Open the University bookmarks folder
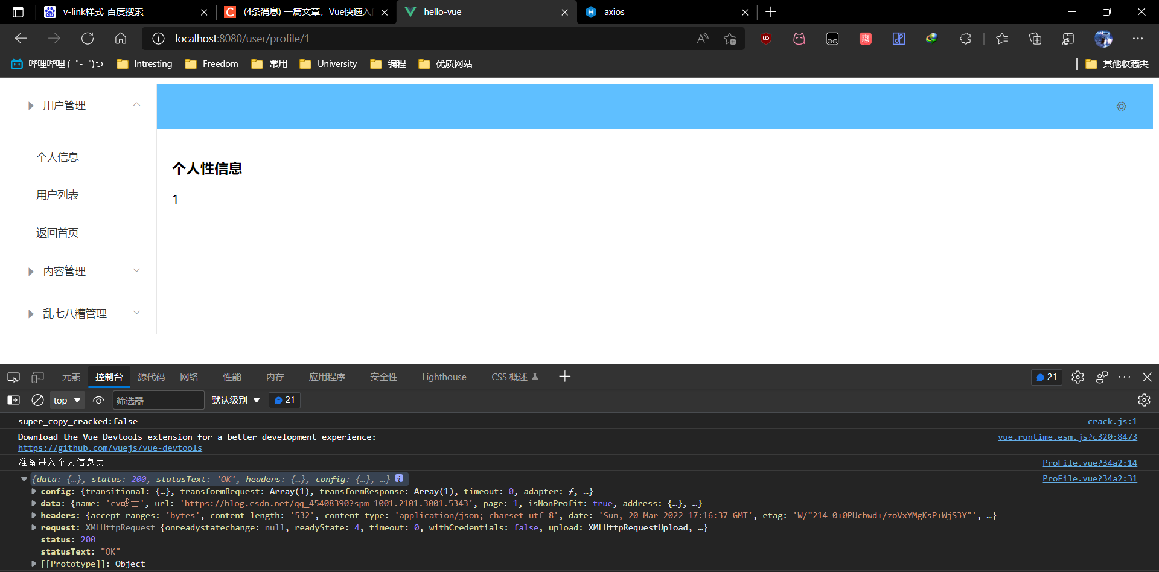 pos(328,64)
